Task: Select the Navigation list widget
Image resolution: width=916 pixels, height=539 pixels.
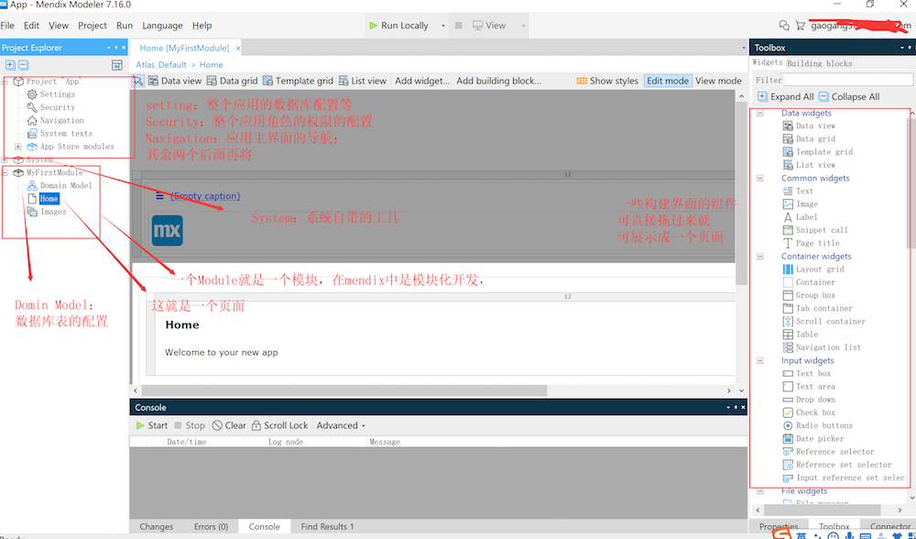Action: click(x=822, y=347)
